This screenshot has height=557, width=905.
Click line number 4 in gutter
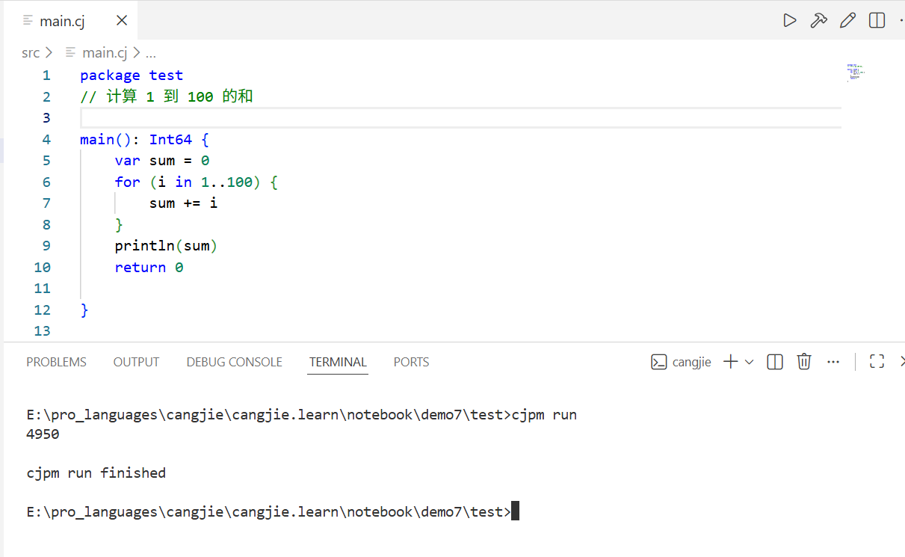click(46, 139)
